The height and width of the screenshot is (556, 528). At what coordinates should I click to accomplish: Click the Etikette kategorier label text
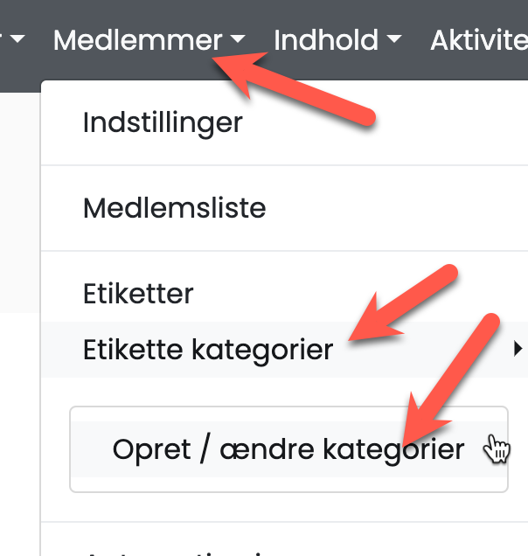[x=208, y=350]
